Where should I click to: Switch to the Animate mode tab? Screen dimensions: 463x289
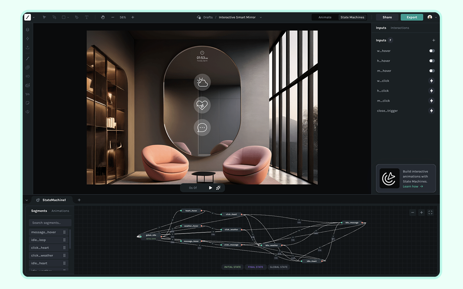click(325, 17)
